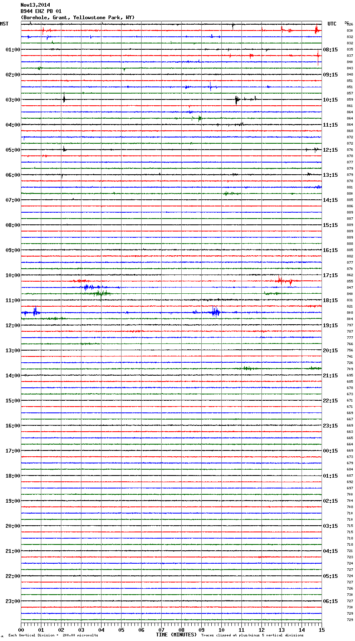
Task: Click black spike on 03:00 trace near minute 2
Action: coord(64,99)
